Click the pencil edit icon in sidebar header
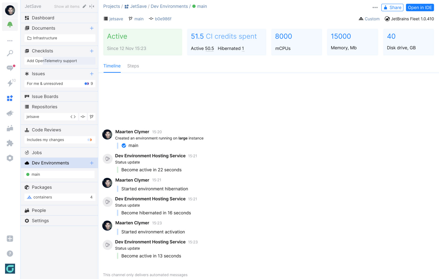 pos(84,6)
